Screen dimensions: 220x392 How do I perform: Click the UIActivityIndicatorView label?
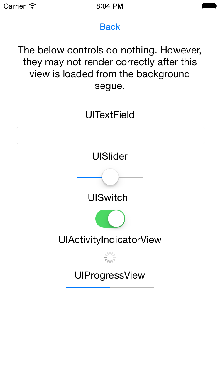pos(110,240)
